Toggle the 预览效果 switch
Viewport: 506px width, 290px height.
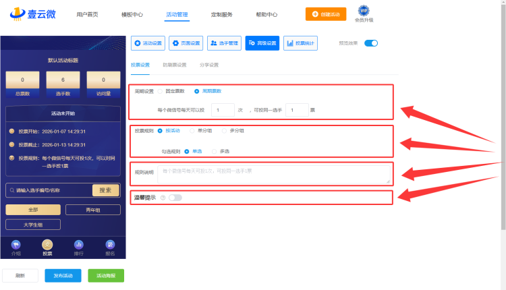(x=371, y=43)
